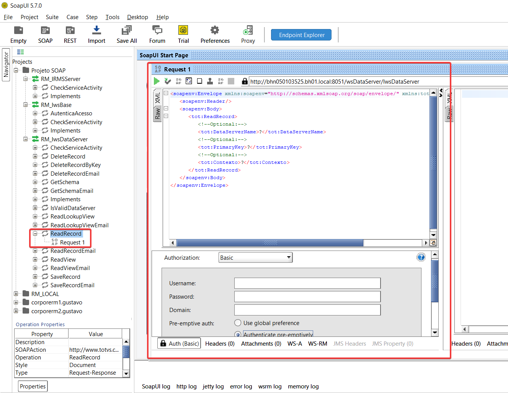Collapse the RM_IRMSServer tree node

pyautogui.click(x=25, y=79)
